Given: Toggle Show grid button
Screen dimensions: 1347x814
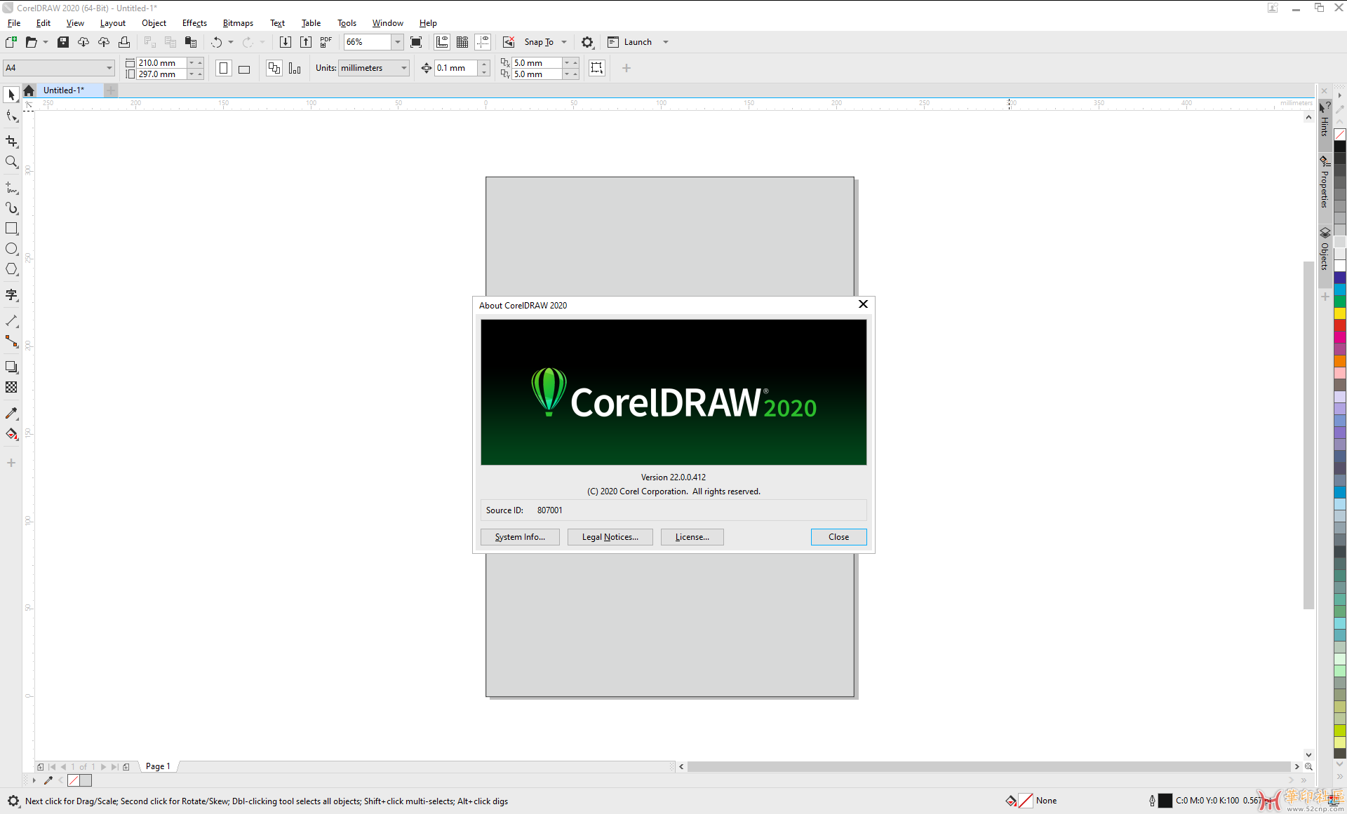Looking at the screenshot, I should pyautogui.click(x=462, y=42).
